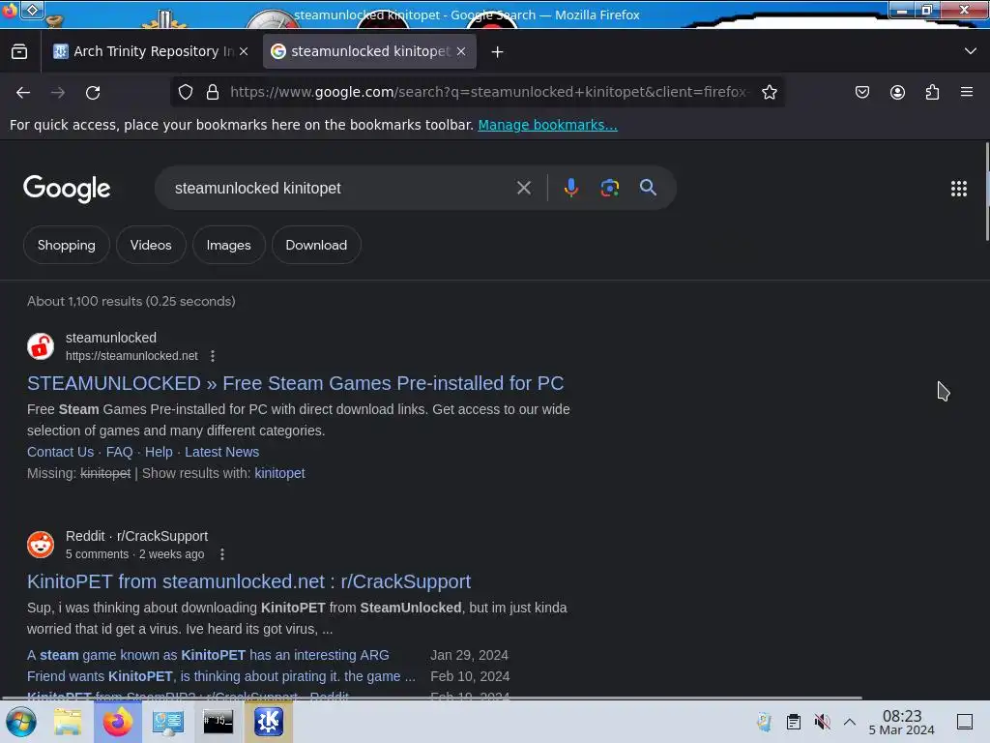Image resolution: width=990 pixels, height=743 pixels.
Task: Expand hidden system tray icons
Action: (x=850, y=722)
